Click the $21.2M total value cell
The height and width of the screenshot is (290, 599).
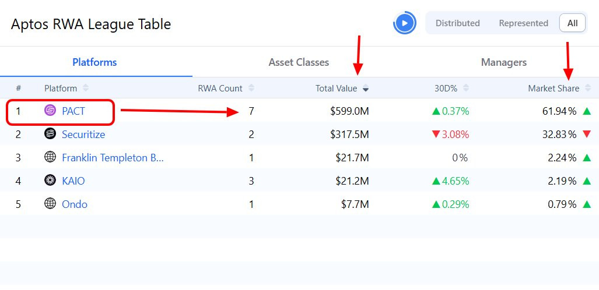click(x=352, y=181)
